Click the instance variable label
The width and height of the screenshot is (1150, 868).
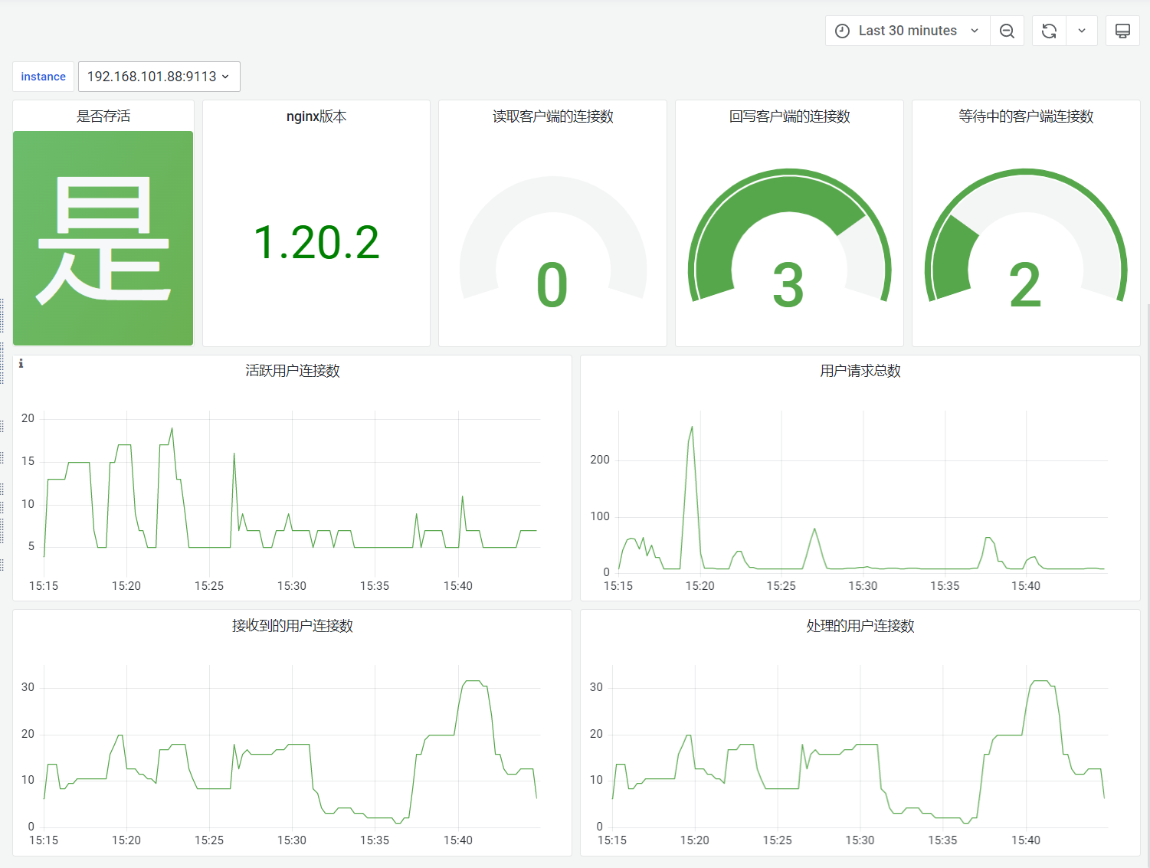(43, 77)
